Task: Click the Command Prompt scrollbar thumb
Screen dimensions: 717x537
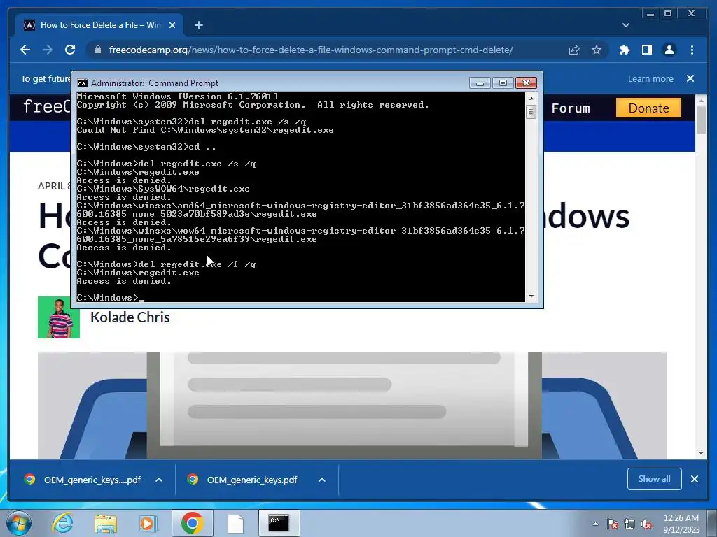Action: click(x=531, y=111)
